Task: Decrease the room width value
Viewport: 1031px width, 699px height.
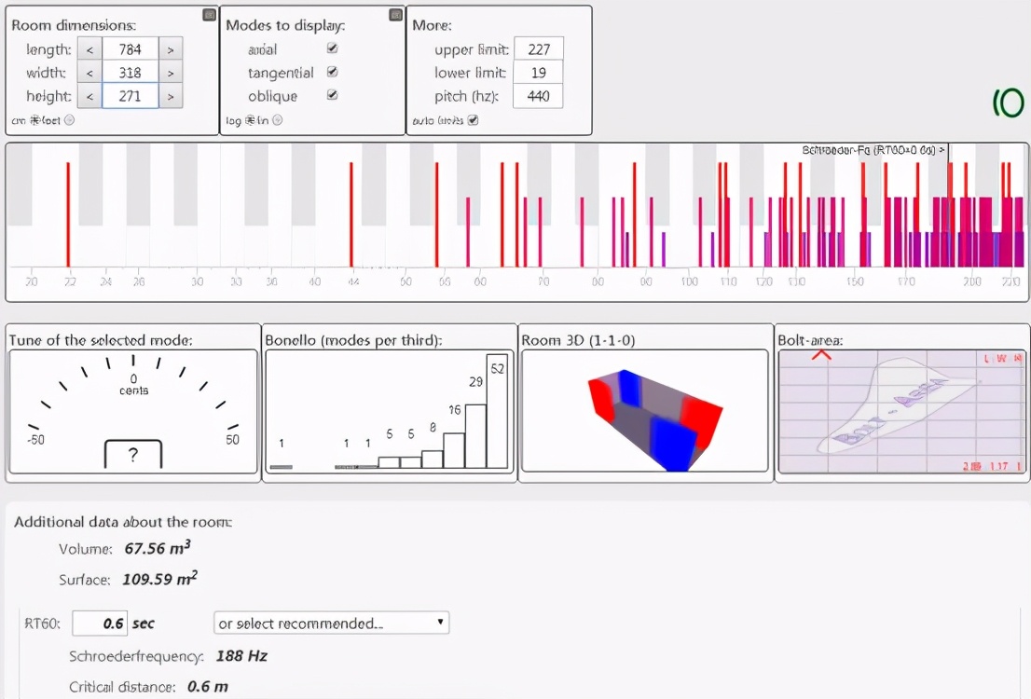Action: tap(89, 73)
